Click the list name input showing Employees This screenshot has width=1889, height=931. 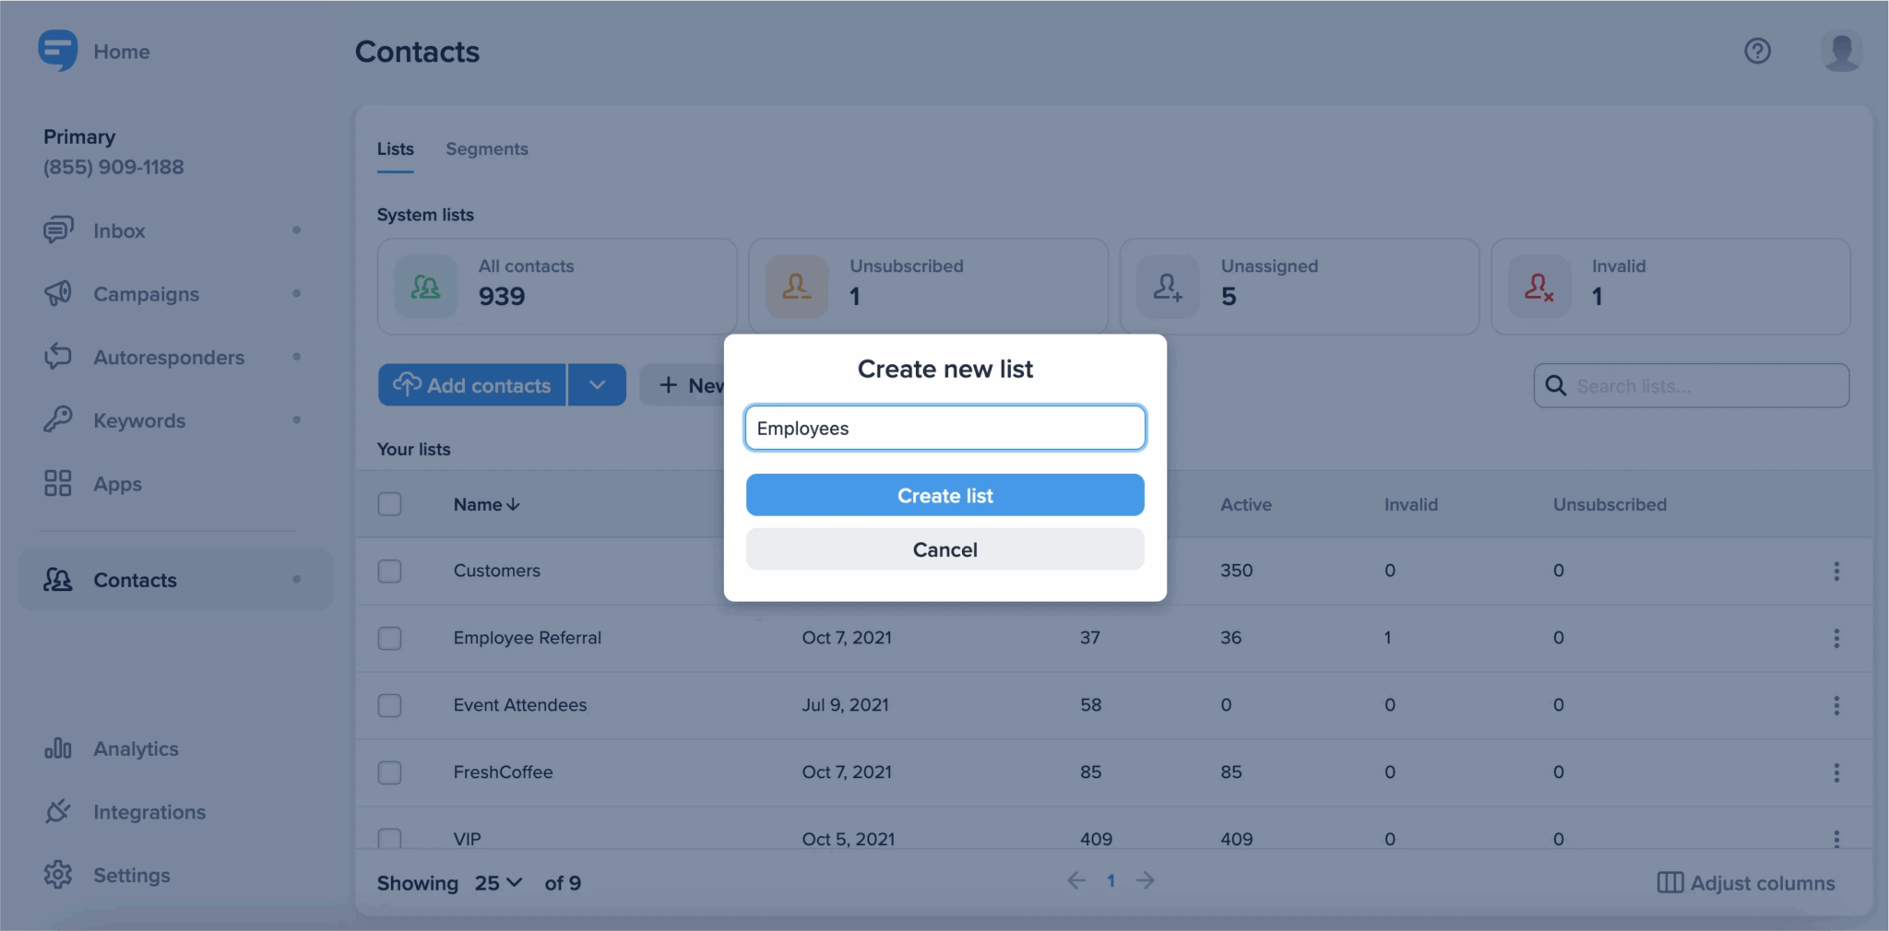[x=944, y=428]
